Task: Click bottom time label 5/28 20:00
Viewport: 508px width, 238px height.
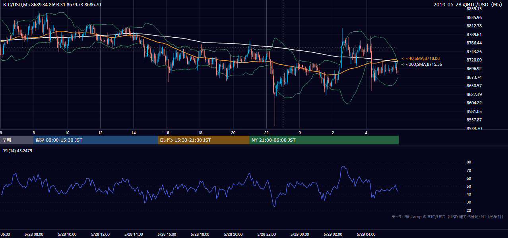Action: coord(233,234)
